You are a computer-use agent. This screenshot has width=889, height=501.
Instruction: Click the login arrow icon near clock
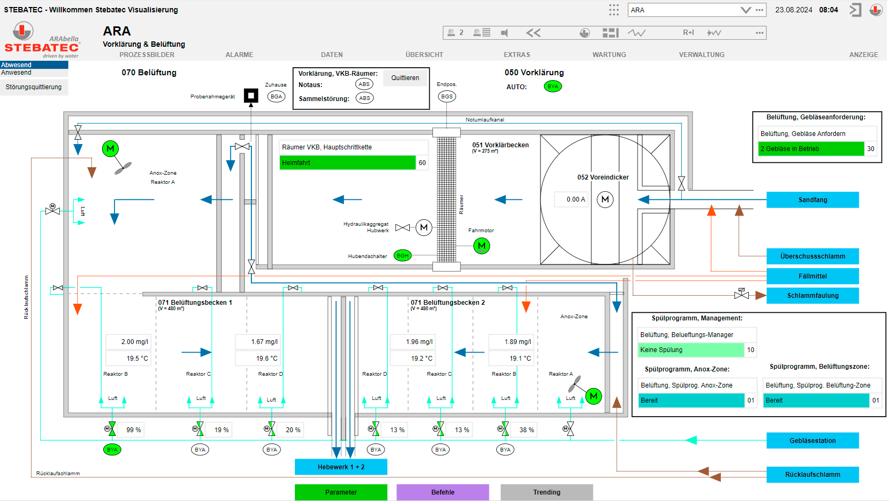click(855, 10)
